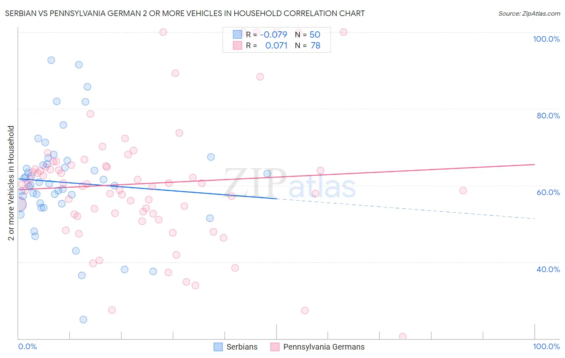Click the 40.0% y-axis label

(548, 269)
